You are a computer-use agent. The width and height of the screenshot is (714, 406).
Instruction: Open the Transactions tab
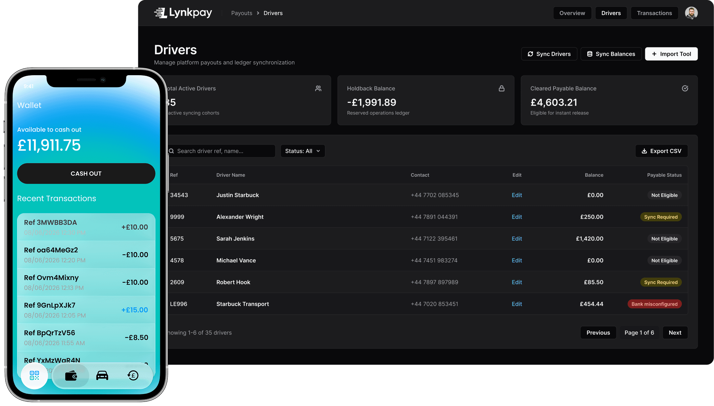pos(654,13)
